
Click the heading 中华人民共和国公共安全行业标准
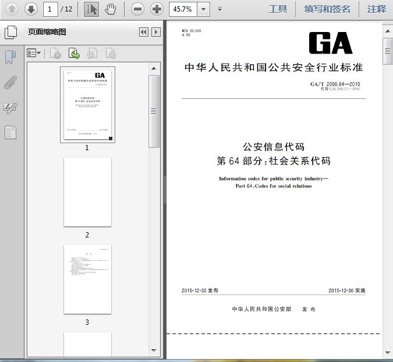274,68
